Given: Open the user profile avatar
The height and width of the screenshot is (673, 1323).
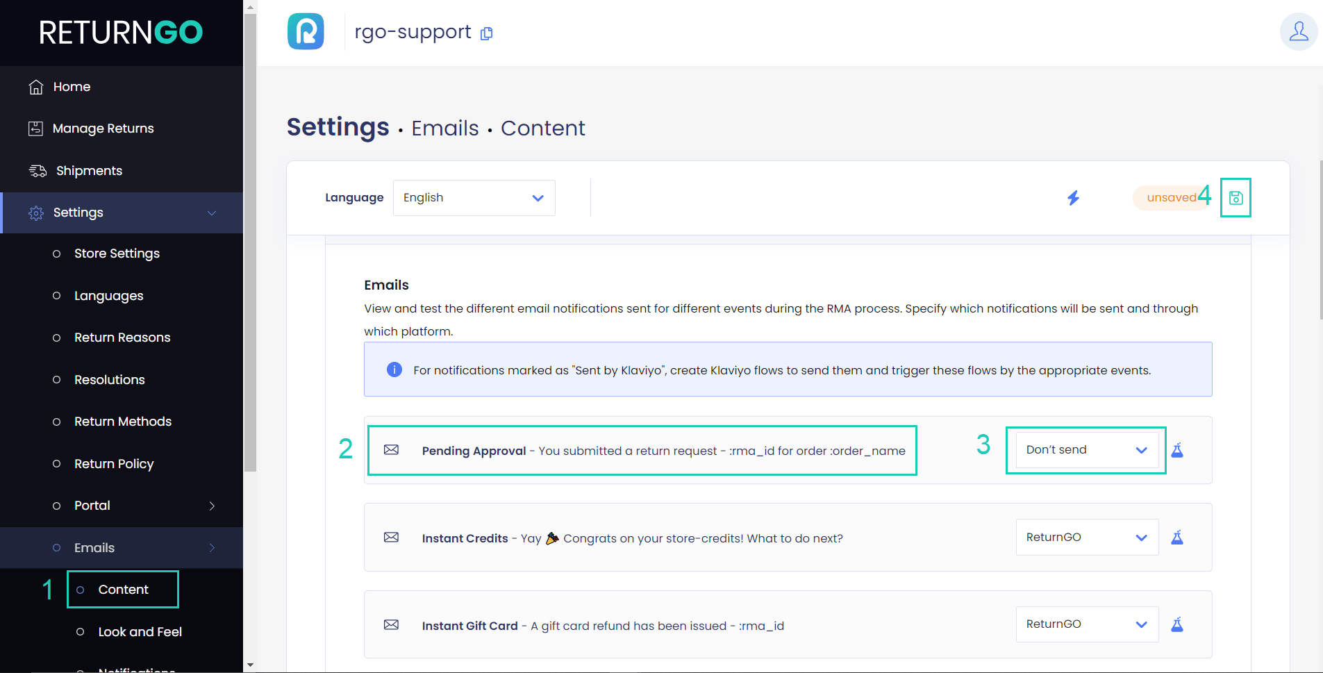Looking at the screenshot, I should point(1299,32).
